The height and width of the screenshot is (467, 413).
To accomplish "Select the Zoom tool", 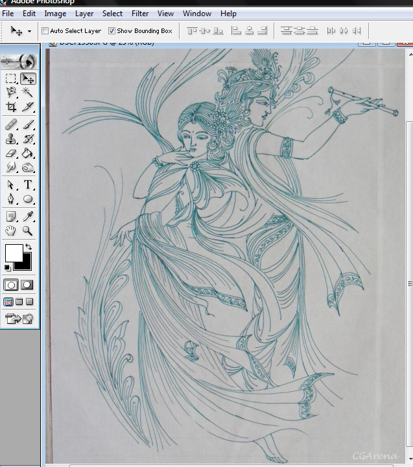I will click(28, 231).
